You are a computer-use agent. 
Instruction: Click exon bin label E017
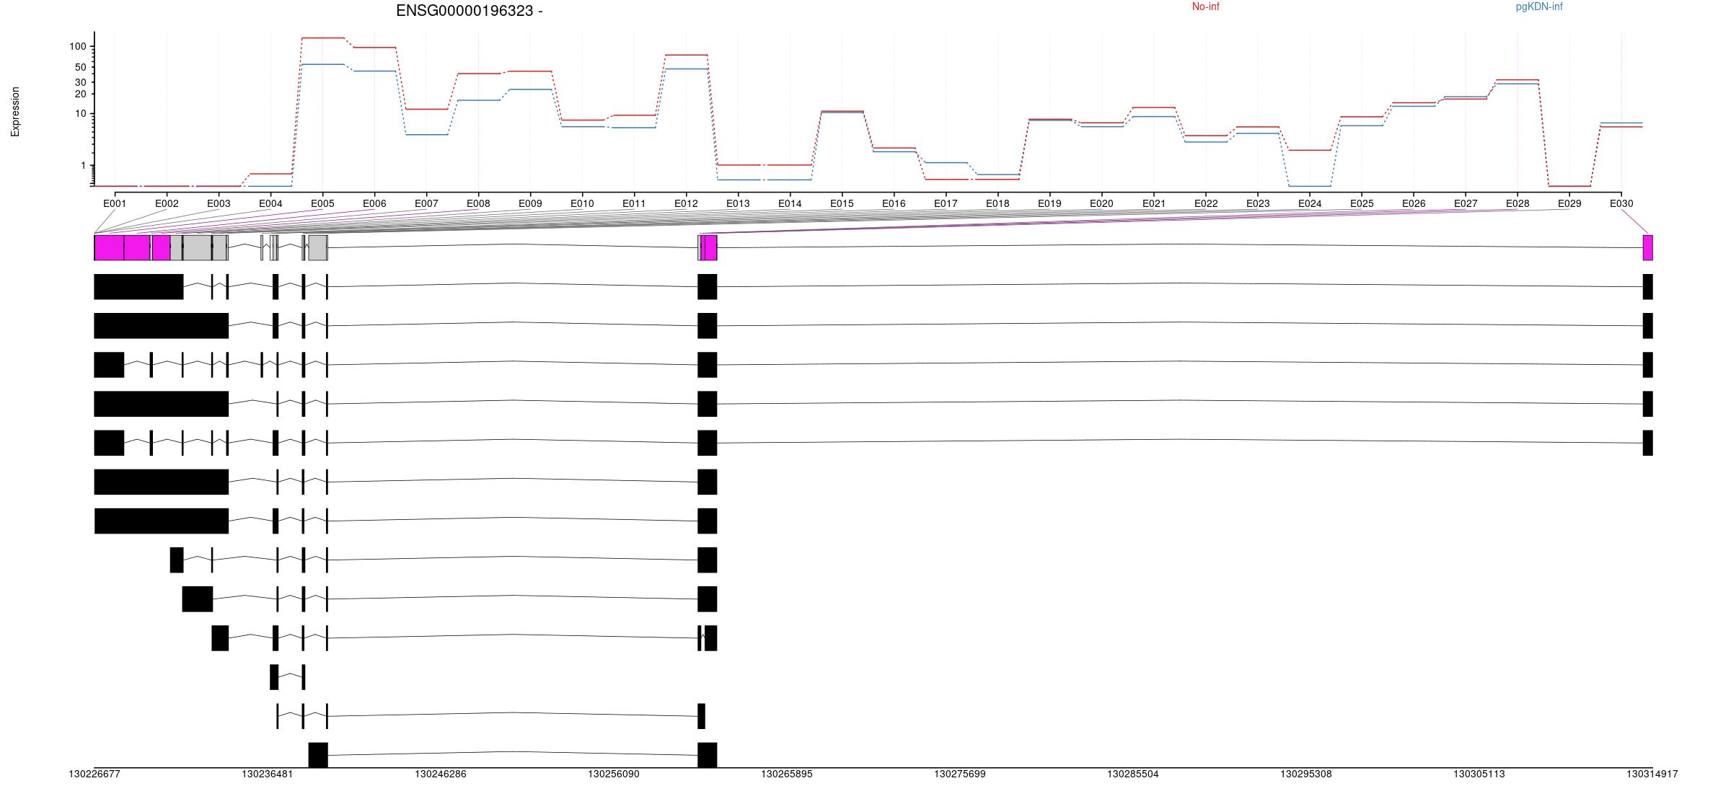pyautogui.click(x=946, y=203)
